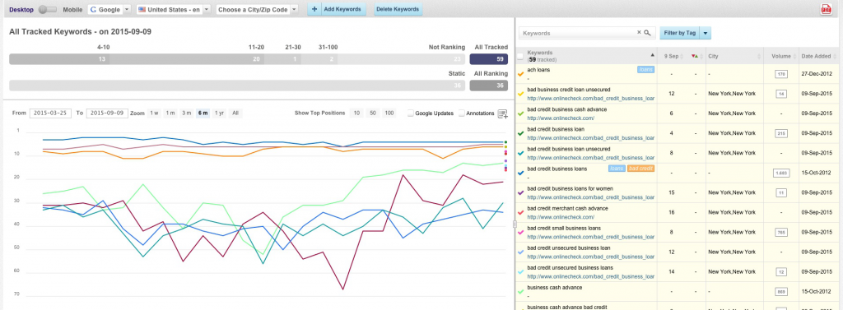Click the loans tag on ach loans row

645,69
